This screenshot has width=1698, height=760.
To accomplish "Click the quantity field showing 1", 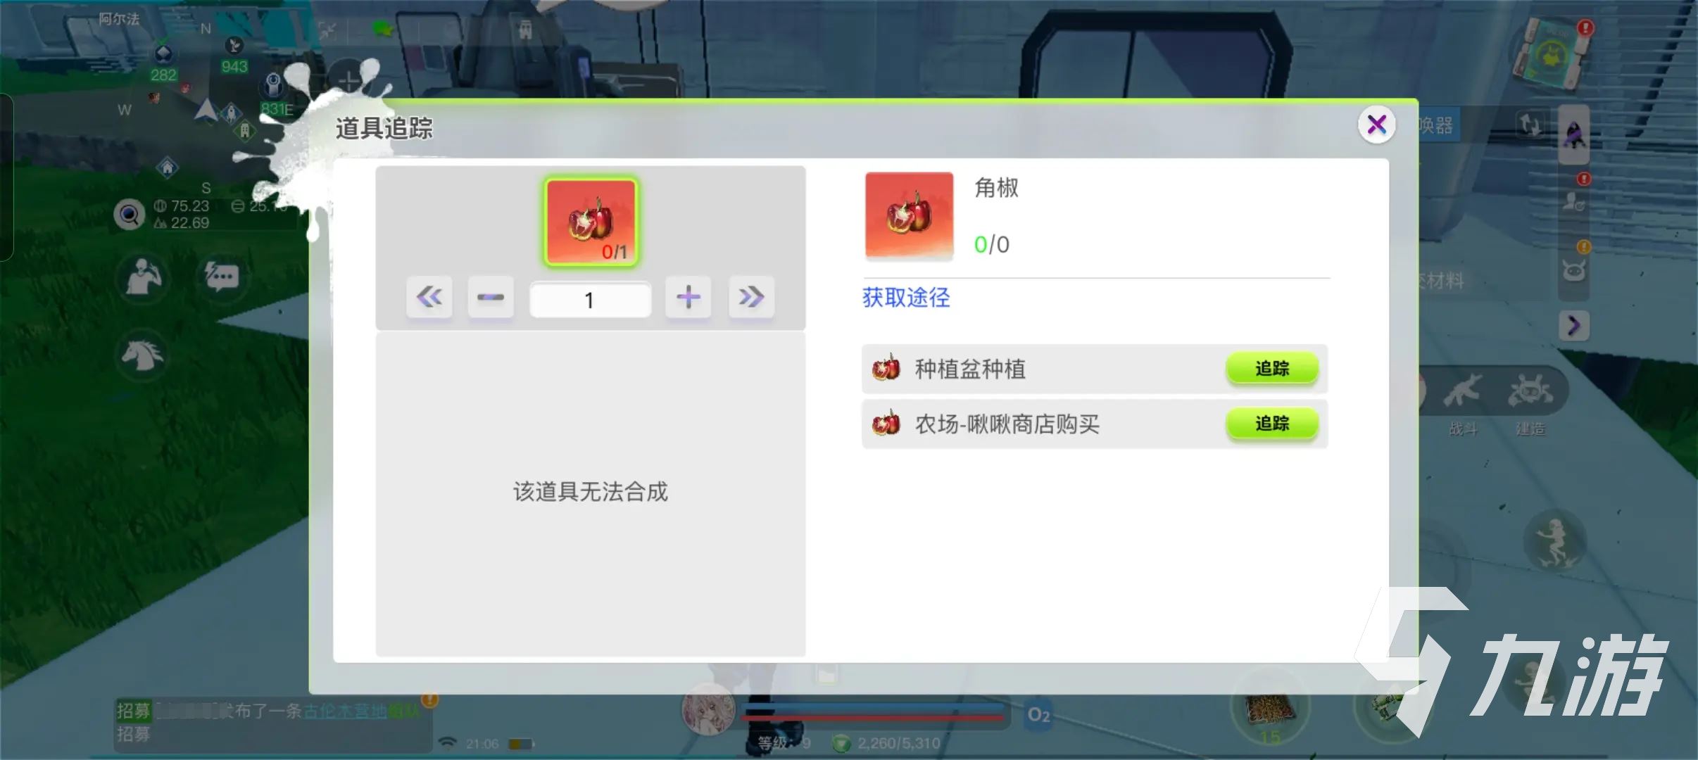I will 590,300.
